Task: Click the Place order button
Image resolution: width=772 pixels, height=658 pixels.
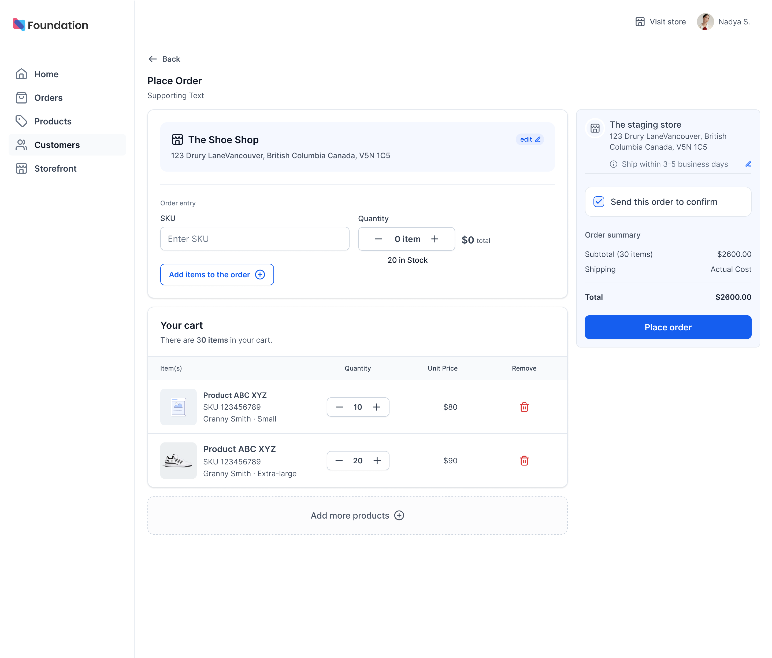Action: [668, 327]
